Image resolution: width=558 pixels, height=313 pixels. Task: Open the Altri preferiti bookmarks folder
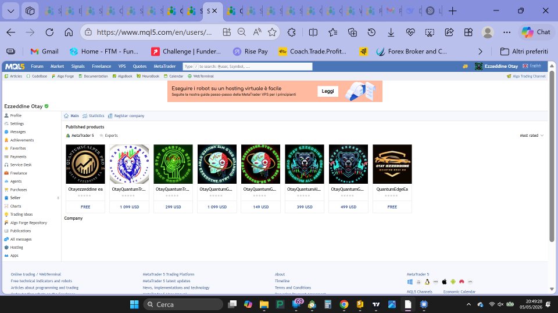[x=524, y=52]
